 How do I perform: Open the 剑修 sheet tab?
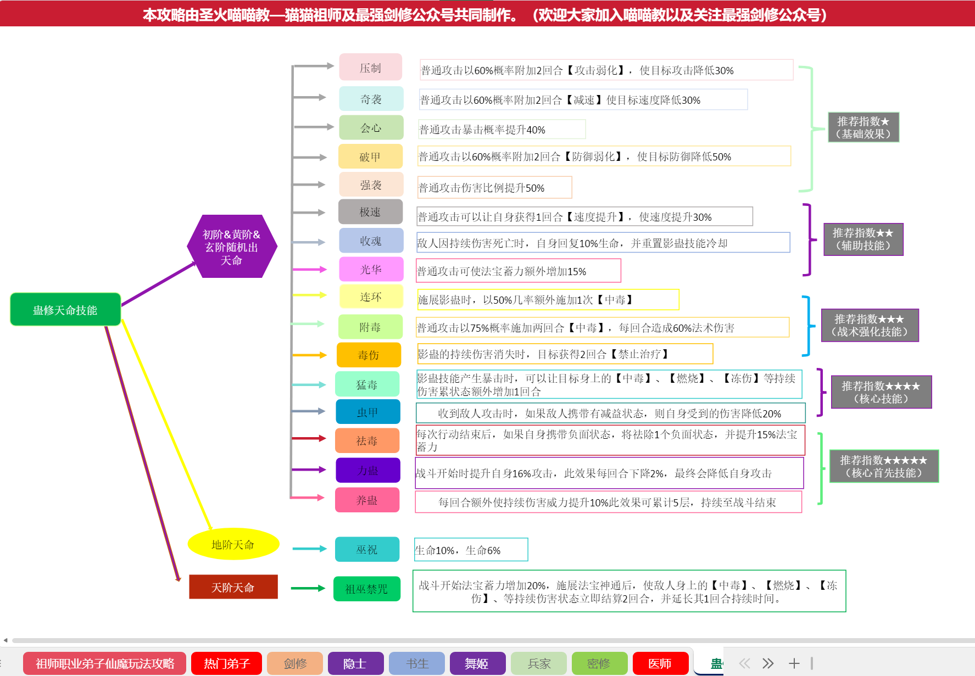click(x=295, y=663)
